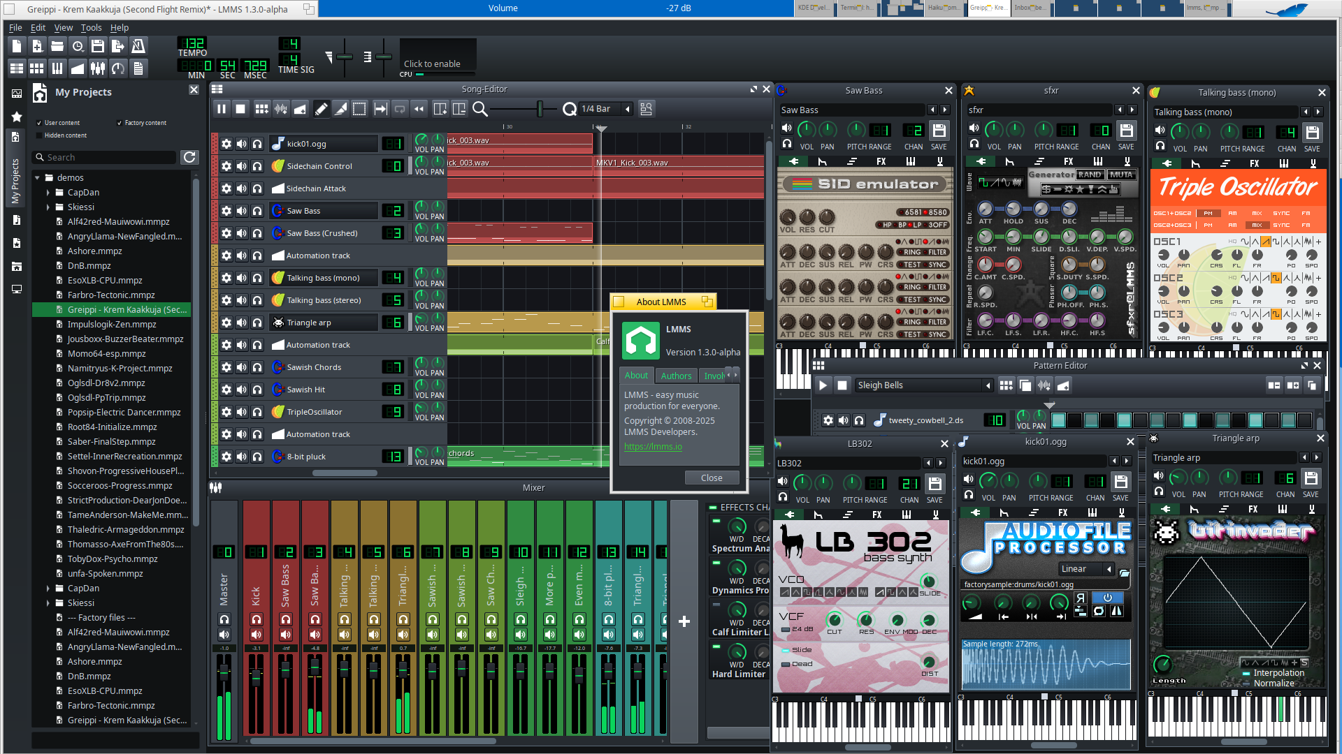The image size is (1342, 754).
Task: Open the Help menu
Action: [120, 28]
